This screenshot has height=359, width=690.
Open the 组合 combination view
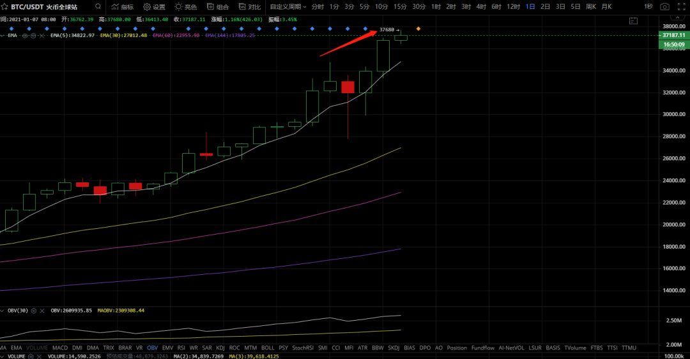tap(218, 7)
